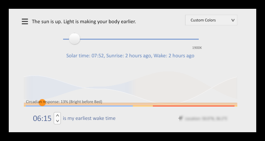Click the location arrow icon

point(181,118)
